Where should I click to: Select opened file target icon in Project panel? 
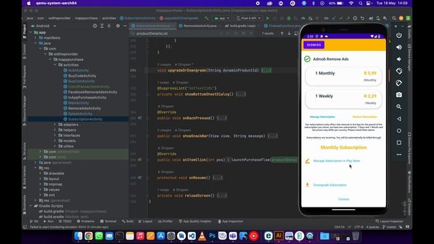[x=95, y=26]
